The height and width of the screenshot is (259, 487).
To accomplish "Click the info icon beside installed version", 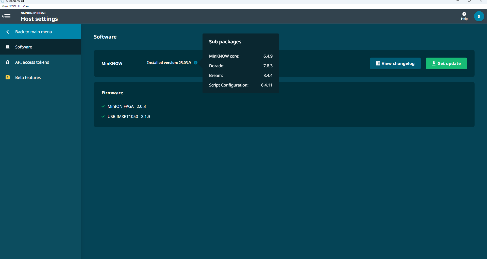I will 196,63.
